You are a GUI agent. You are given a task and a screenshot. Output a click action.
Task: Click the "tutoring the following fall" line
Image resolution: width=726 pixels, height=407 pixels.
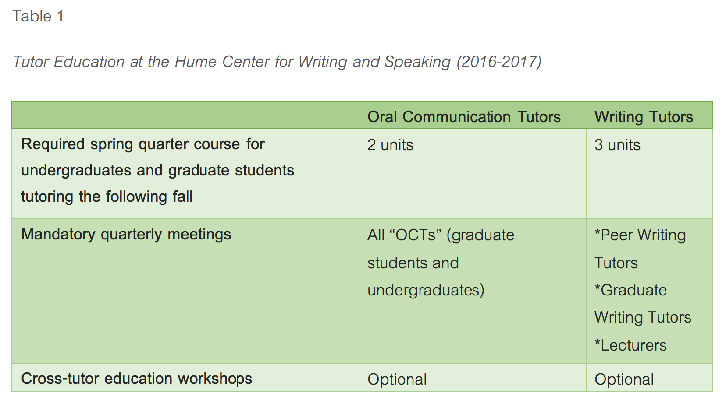click(107, 196)
